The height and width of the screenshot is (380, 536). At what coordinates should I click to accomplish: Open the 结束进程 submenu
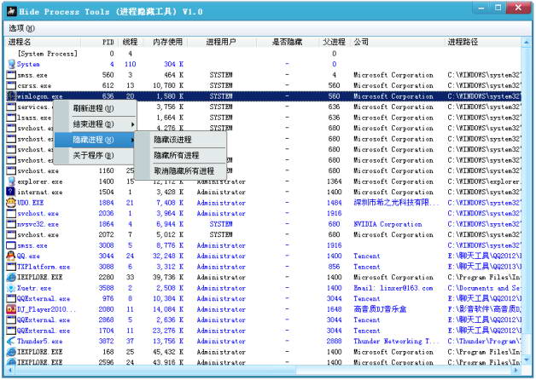coord(96,124)
